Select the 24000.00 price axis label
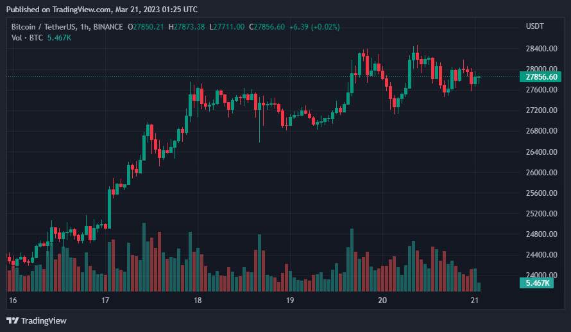Screen dimensions: 571x332 (541, 275)
